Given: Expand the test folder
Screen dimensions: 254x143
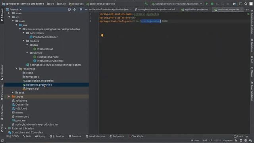Looking at the screenshot, I should click(x=13, y=93).
